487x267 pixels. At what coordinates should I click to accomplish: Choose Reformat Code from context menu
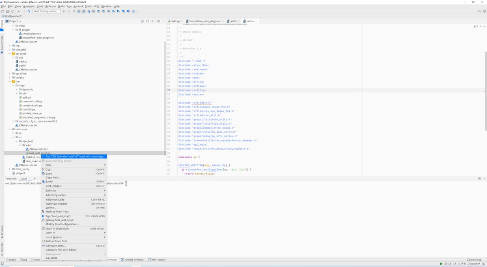(55, 199)
